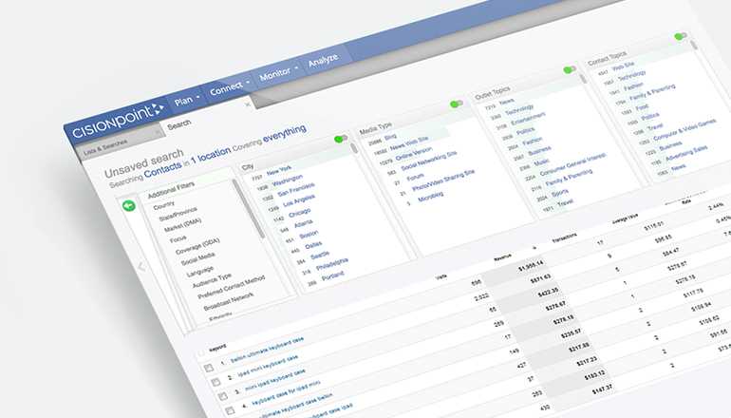The height and width of the screenshot is (418, 731).
Task: Click the $1,905.14 revenue cell
Action: click(x=532, y=267)
